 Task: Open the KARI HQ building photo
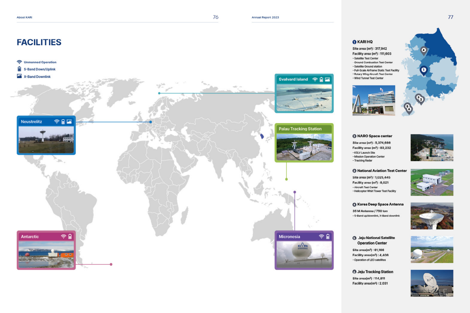(x=373, y=100)
